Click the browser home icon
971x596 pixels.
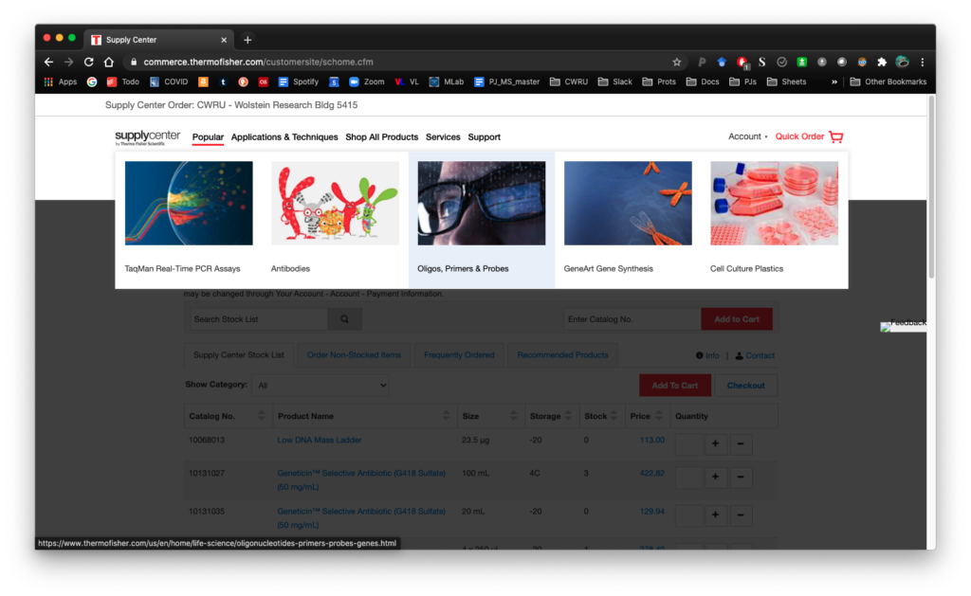coord(109,62)
